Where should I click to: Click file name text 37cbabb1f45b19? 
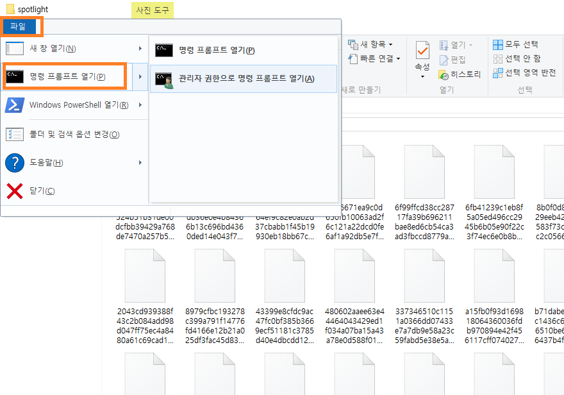[285, 227]
